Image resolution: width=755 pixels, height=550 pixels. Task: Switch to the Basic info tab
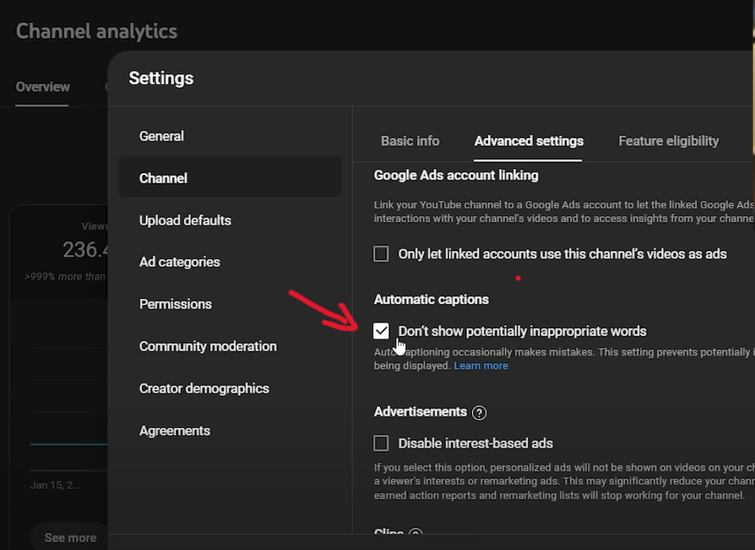[x=409, y=141]
